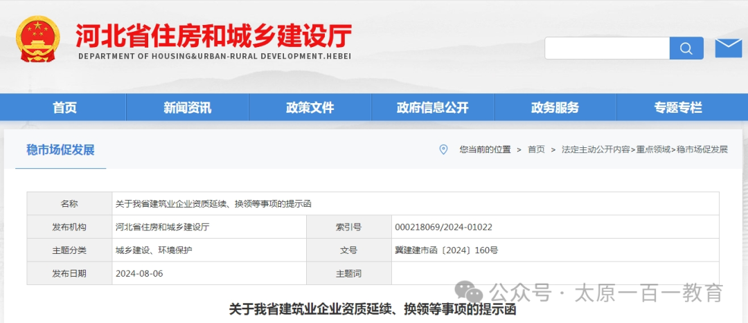Viewport: 748px width, 323px height.
Task: Click the 发布机构 label cell
Action: (x=70, y=228)
